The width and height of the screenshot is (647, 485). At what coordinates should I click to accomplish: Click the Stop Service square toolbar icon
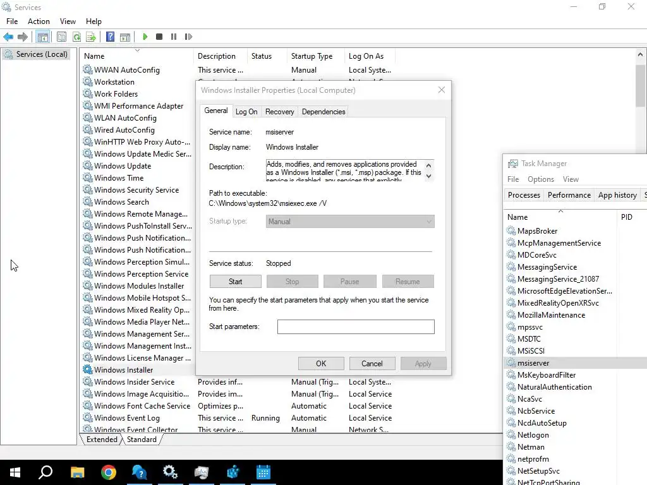point(159,37)
